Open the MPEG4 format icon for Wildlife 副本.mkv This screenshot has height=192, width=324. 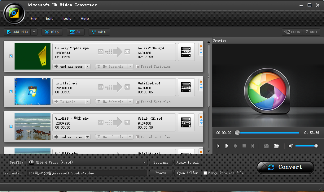click(x=186, y=122)
